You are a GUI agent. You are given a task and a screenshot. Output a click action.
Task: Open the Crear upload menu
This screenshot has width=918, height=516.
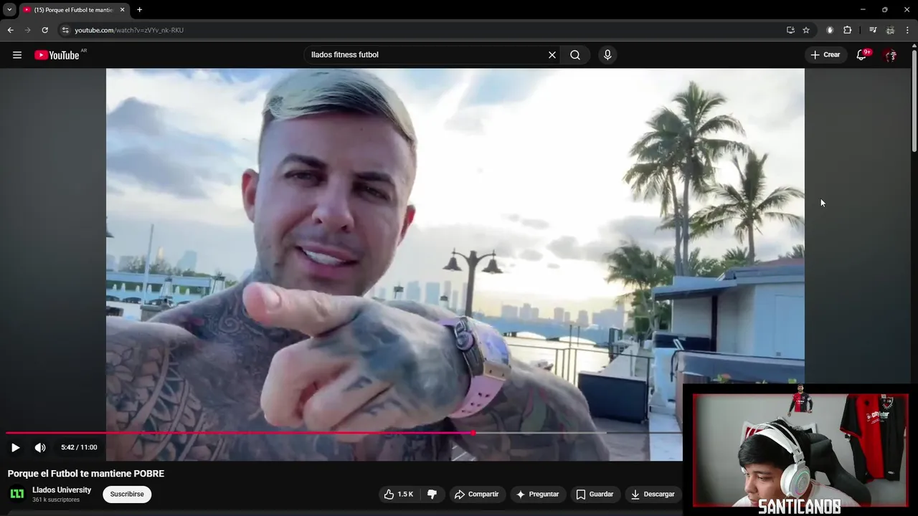click(x=825, y=55)
